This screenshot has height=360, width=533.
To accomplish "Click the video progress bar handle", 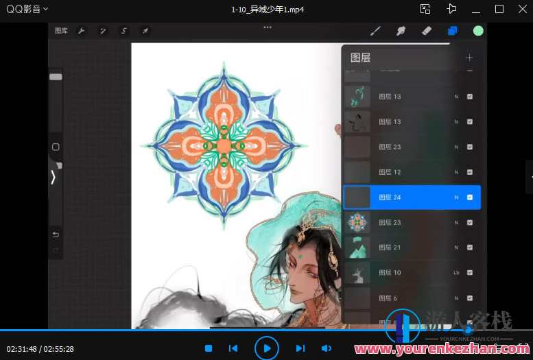I will click(469, 329).
